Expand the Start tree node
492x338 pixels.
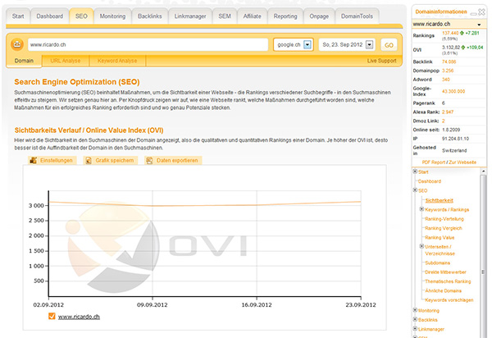(415, 171)
